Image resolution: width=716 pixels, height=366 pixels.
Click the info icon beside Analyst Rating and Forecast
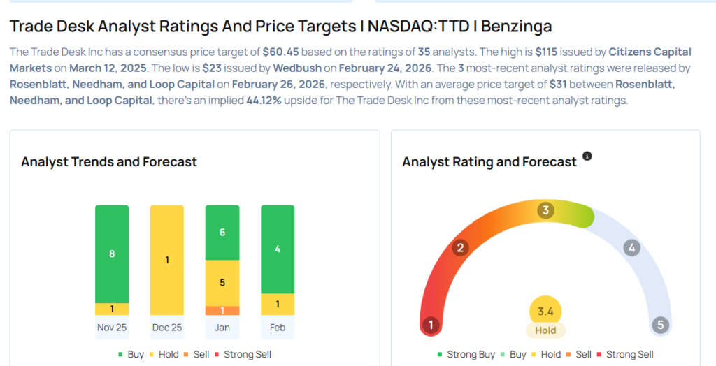coord(587,156)
